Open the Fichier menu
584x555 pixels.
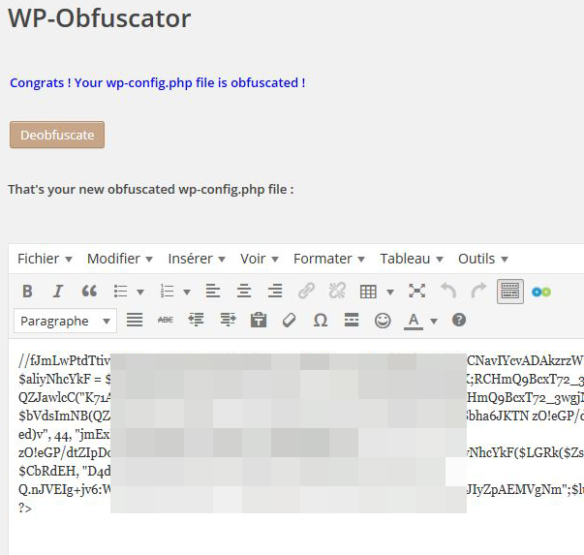tap(45, 259)
